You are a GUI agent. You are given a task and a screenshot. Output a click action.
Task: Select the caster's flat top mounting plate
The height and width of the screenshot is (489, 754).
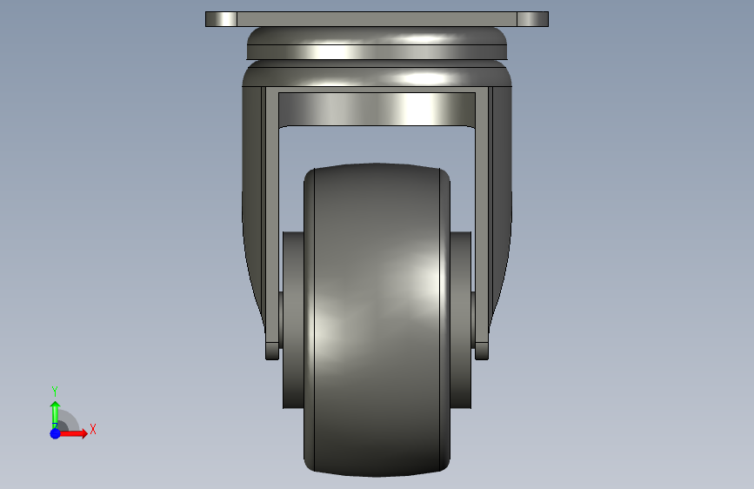pos(377,19)
